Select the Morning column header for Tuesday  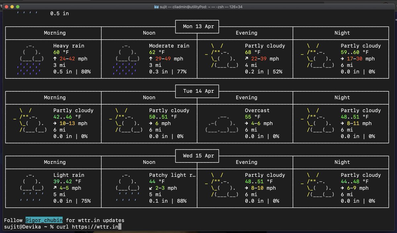(55, 97)
